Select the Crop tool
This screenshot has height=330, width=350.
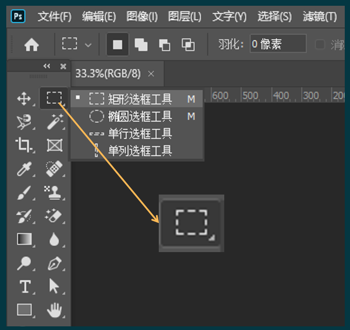coord(24,145)
